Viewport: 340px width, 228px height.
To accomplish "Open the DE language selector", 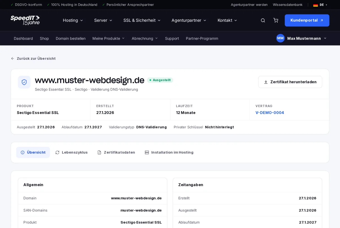I will pyautogui.click(x=320, y=5).
